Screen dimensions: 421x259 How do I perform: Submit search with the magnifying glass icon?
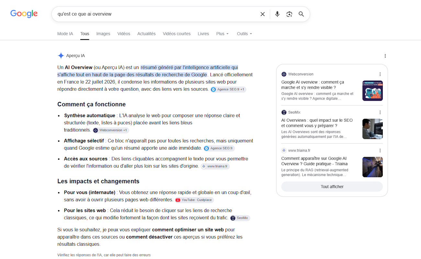pyautogui.click(x=301, y=14)
